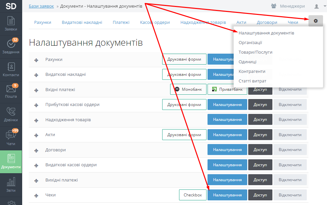Open Дзвінки calls section
Screen dimensions: 327x205
11,114
